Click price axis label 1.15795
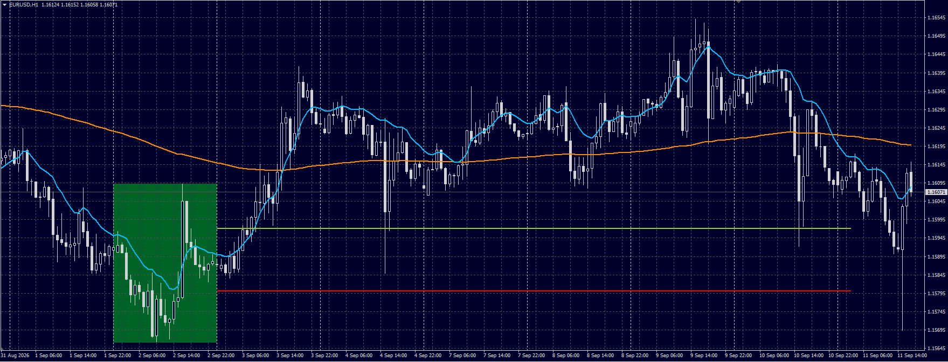This screenshot has width=948, height=362. 936,293
